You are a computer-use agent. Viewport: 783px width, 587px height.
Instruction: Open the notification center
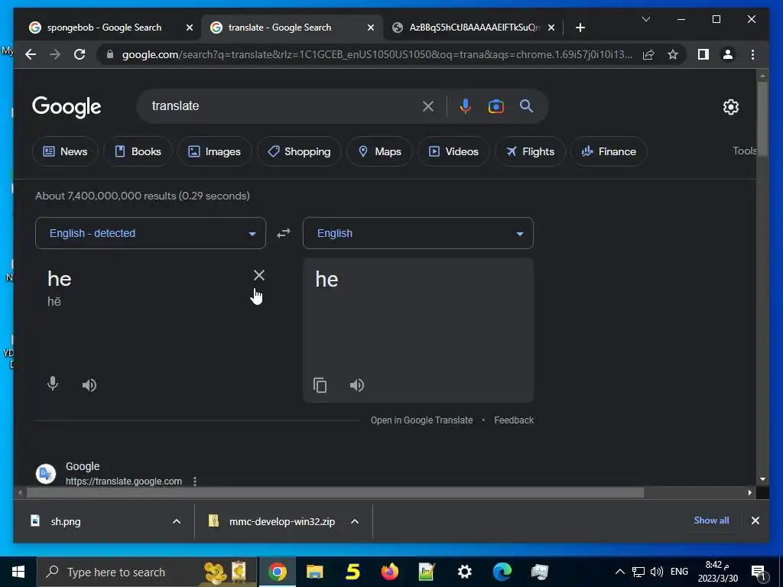coord(758,572)
